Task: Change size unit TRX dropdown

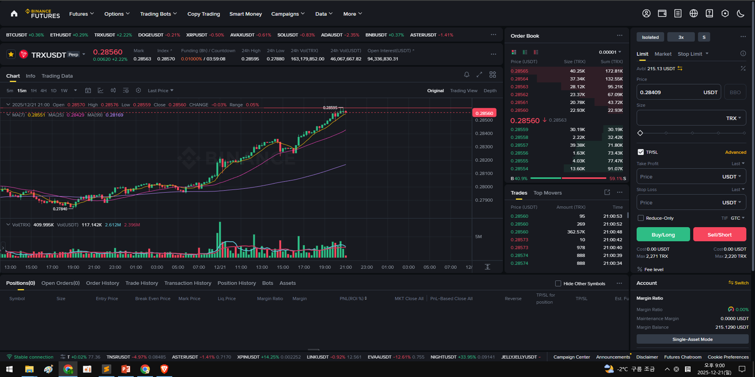Action: (x=733, y=118)
